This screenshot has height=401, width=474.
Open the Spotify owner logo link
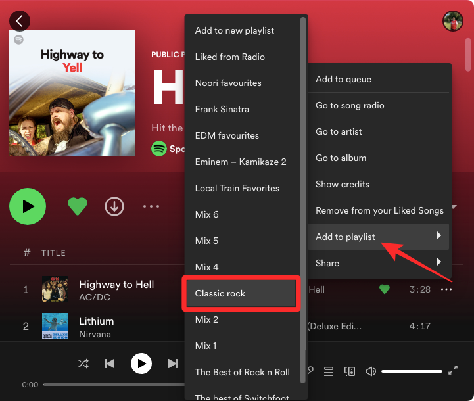click(159, 149)
